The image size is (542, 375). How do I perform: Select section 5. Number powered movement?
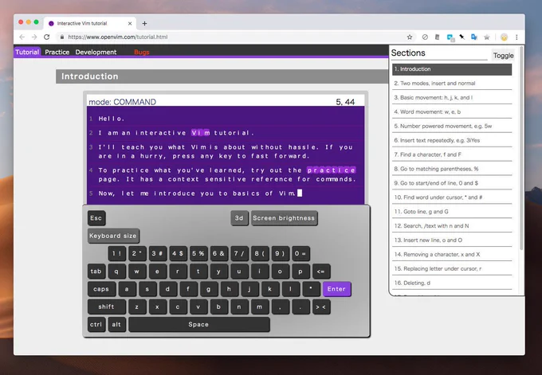452,126
